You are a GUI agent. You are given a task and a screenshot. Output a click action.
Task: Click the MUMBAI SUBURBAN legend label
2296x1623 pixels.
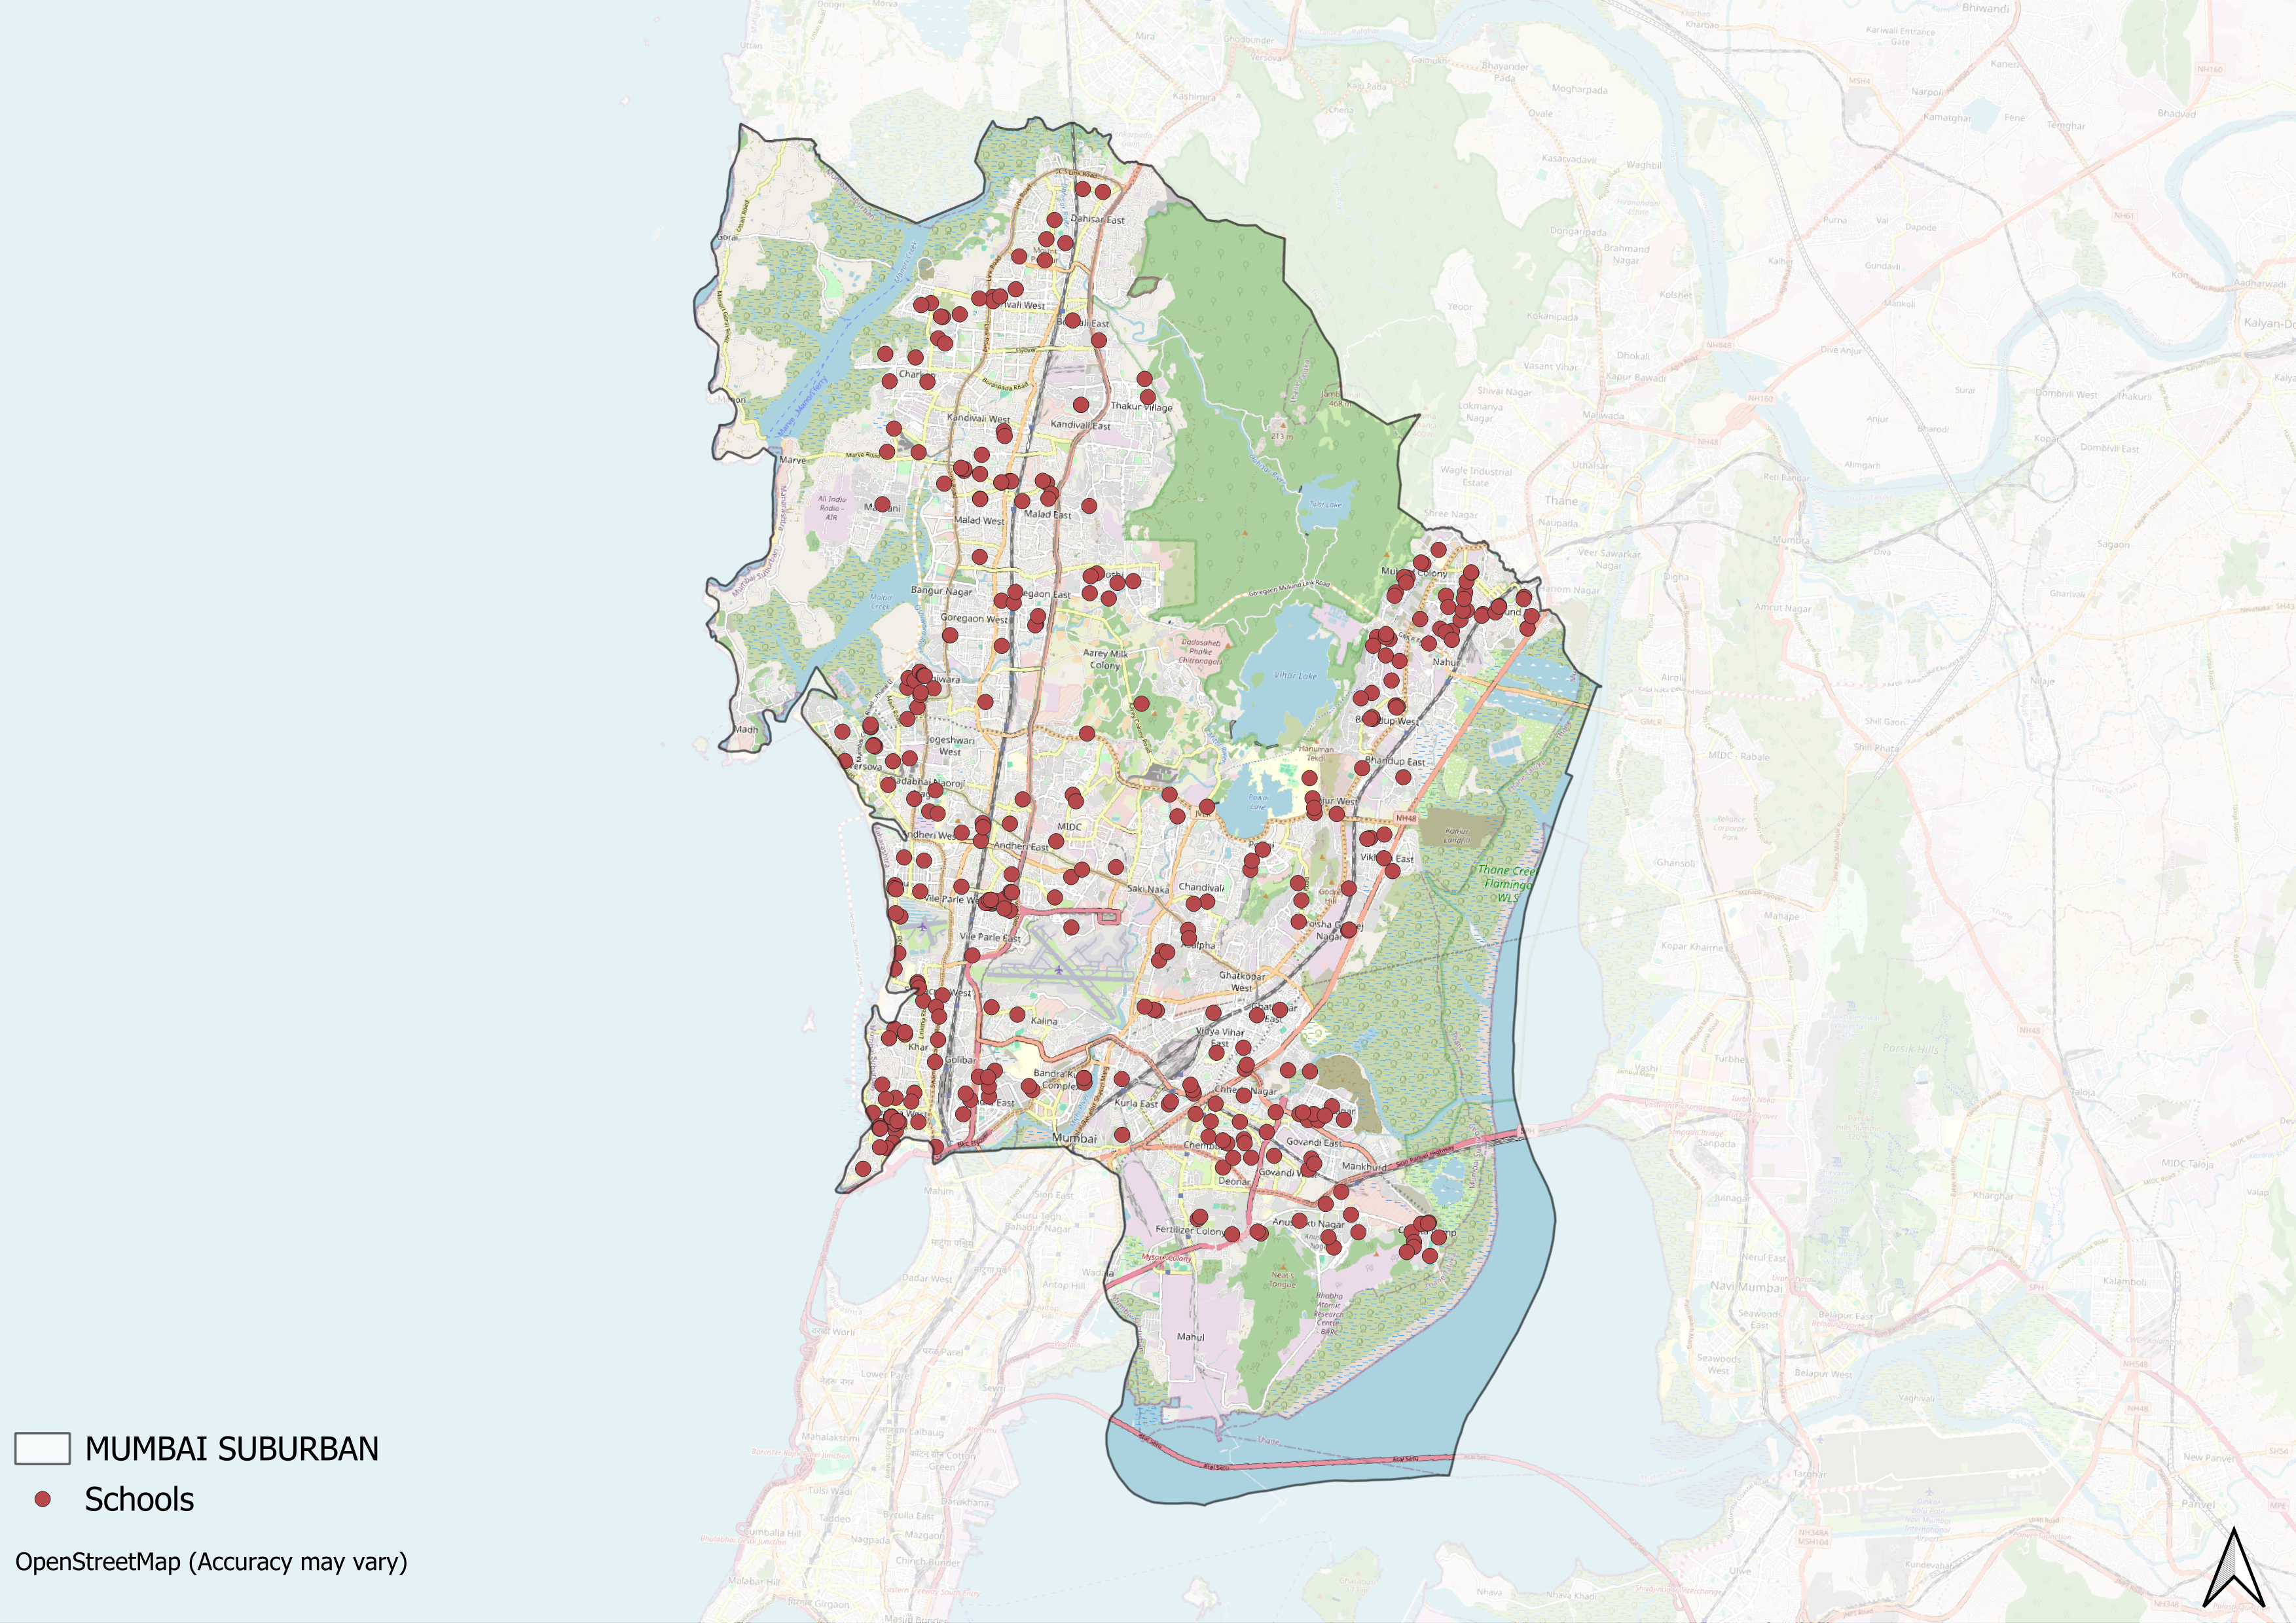(231, 1448)
